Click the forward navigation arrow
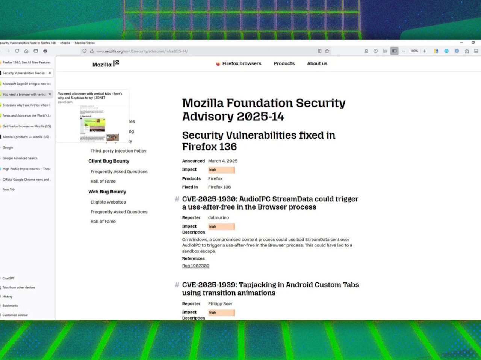Viewport: 481px width, 360px height. [x=8, y=51]
